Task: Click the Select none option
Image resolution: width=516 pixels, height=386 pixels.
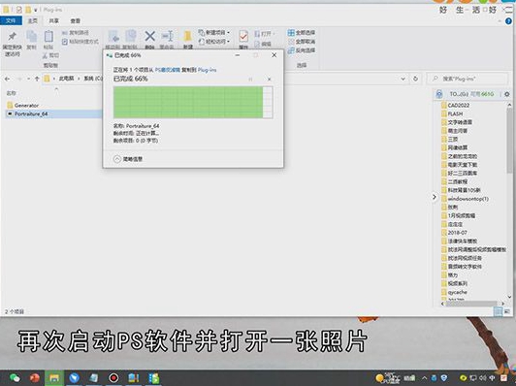Action: click(x=302, y=42)
